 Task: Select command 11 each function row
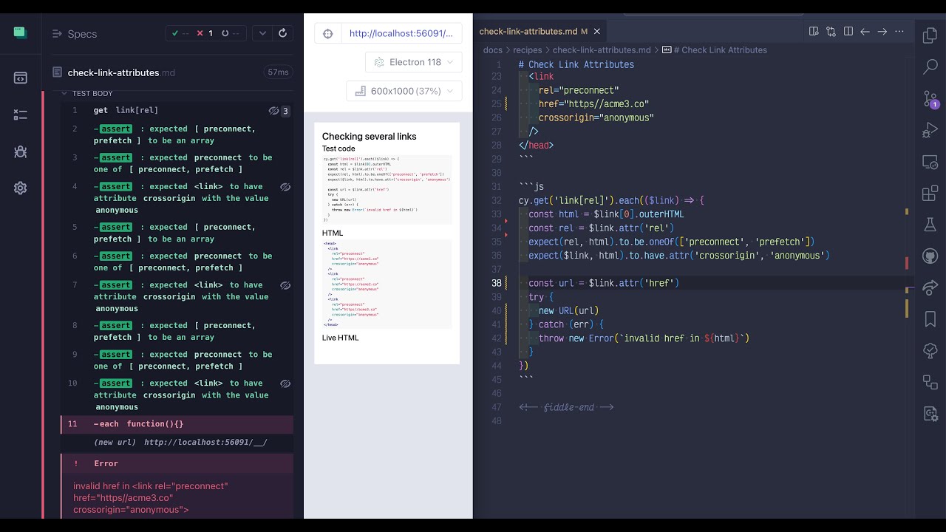point(177,424)
